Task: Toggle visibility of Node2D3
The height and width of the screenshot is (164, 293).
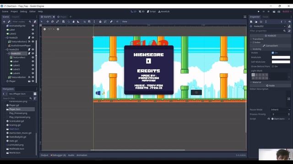Action: pyautogui.click(x=33, y=50)
